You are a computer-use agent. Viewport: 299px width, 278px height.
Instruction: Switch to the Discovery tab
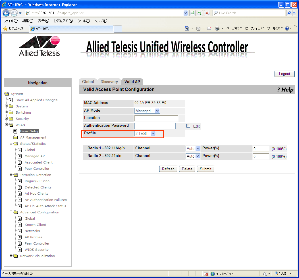pyautogui.click(x=109, y=82)
